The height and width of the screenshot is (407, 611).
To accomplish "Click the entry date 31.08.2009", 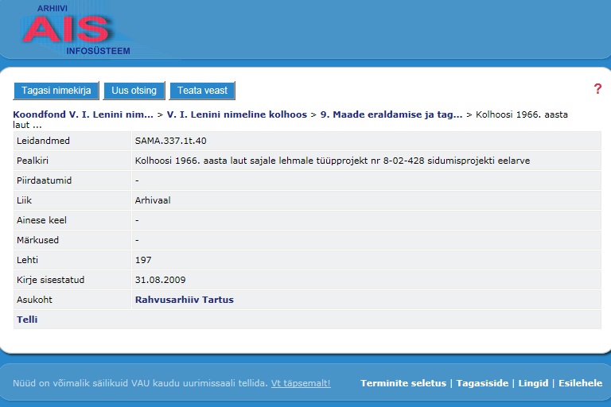I will tap(160, 280).
